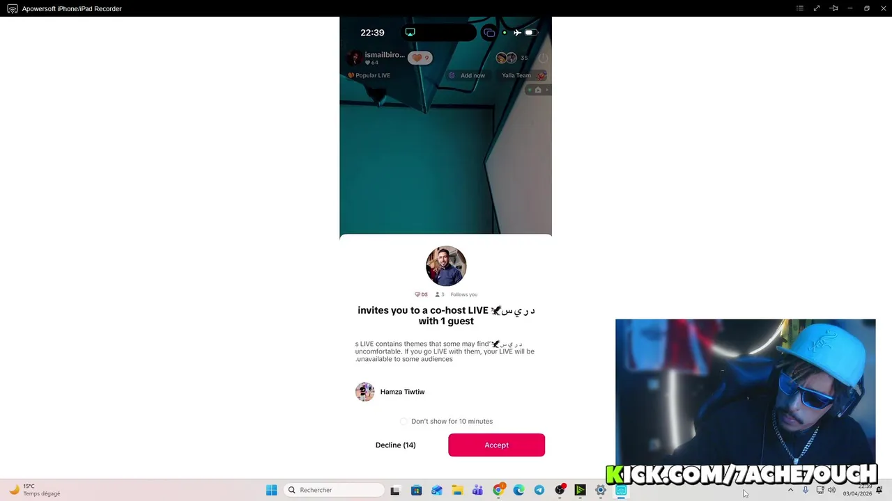Open Microsoft Teams from taskbar
The image size is (892, 501).
[477, 490]
